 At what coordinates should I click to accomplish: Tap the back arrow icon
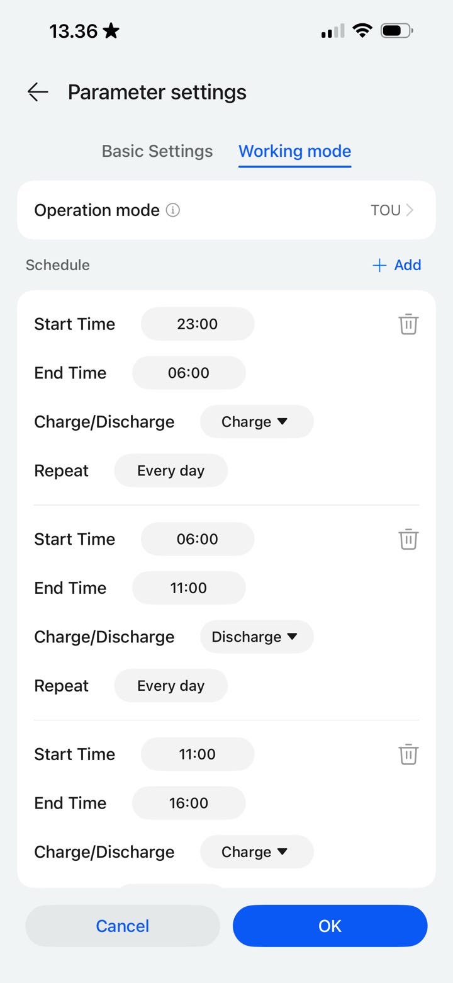pos(38,92)
